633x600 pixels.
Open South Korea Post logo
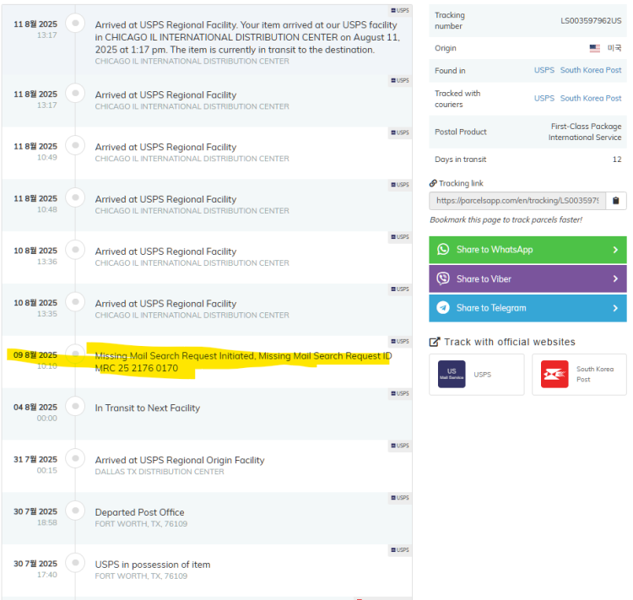[555, 375]
